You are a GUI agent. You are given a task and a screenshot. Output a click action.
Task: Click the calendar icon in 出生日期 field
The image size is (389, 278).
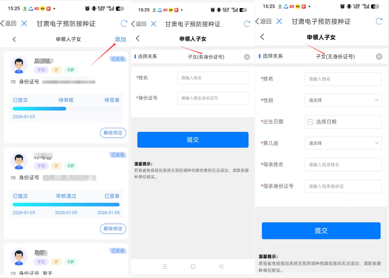tap(310, 122)
